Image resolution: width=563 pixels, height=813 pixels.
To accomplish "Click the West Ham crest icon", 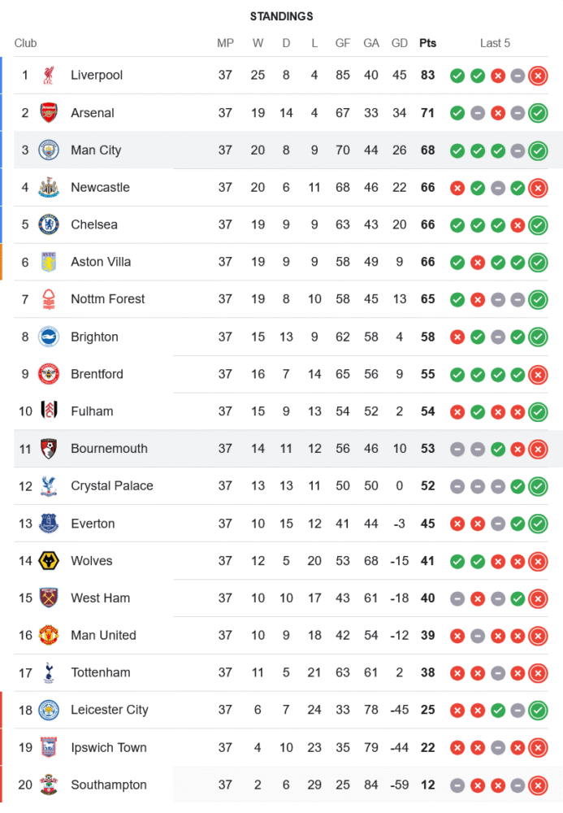I will click(x=49, y=598).
